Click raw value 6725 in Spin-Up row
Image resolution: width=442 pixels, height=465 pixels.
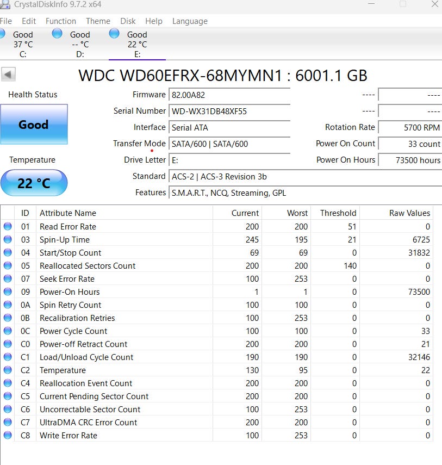(421, 240)
